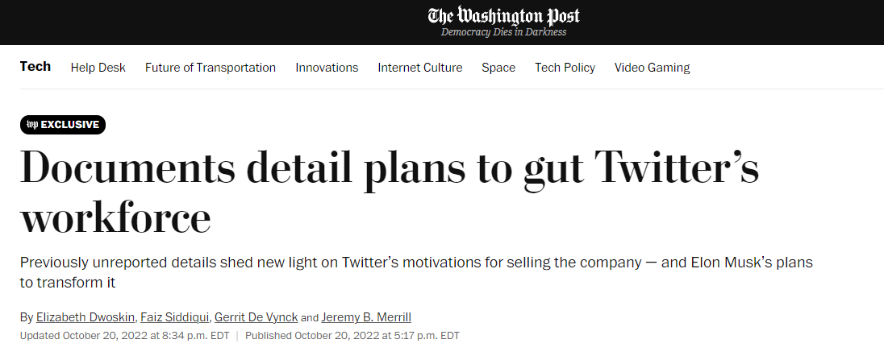Click Jeremy B. Merrill's byline link
Image resolution: width=884 pixels, height=364 pixels.
coord(366,317)
